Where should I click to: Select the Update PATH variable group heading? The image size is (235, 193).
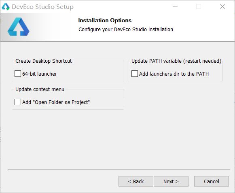point(176,61)
